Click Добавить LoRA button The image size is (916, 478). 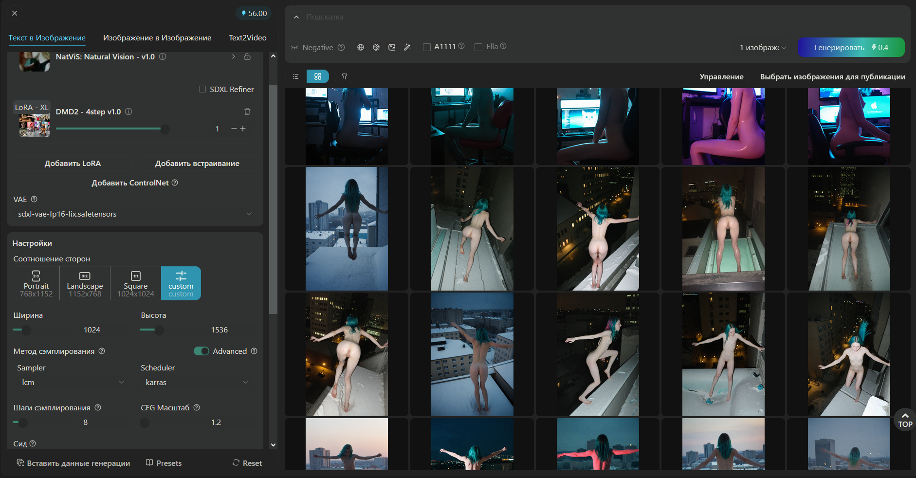[73, 164]
